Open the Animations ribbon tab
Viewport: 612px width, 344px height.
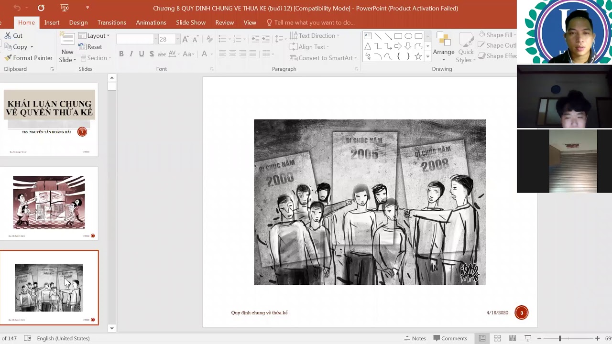coord(151,22)
